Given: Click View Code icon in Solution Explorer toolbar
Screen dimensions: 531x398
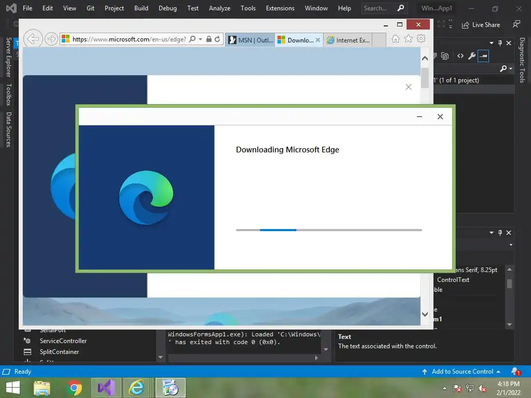Looking at the screenshot, I should click(x=460, y=56).
